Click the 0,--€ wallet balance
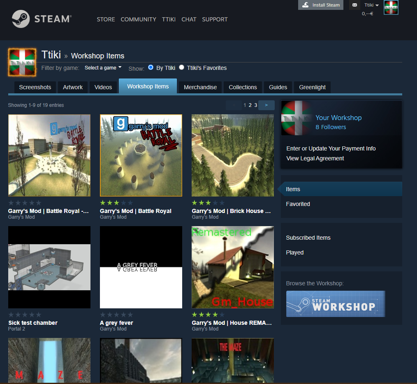 [368, 14]
